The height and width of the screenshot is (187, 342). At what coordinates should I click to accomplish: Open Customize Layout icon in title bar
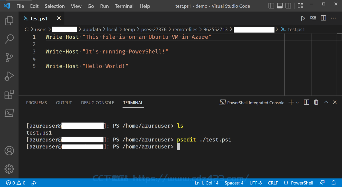[x=300, y=6]
